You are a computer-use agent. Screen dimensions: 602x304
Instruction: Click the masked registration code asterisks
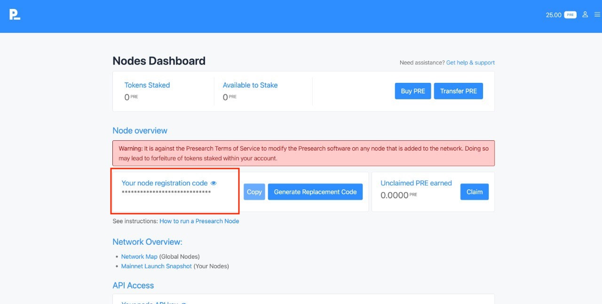(166, 192)
